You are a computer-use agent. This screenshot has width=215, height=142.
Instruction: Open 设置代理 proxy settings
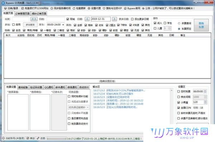94,8
